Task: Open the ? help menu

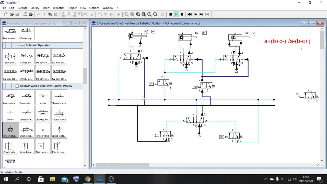Action: click(x=117, y=8)
